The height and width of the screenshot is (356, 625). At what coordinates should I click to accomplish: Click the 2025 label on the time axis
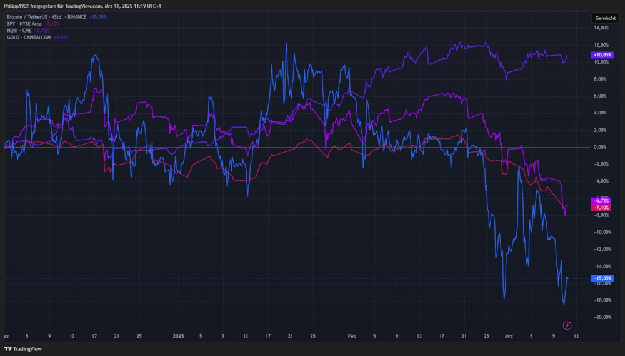tap(178, 337)
